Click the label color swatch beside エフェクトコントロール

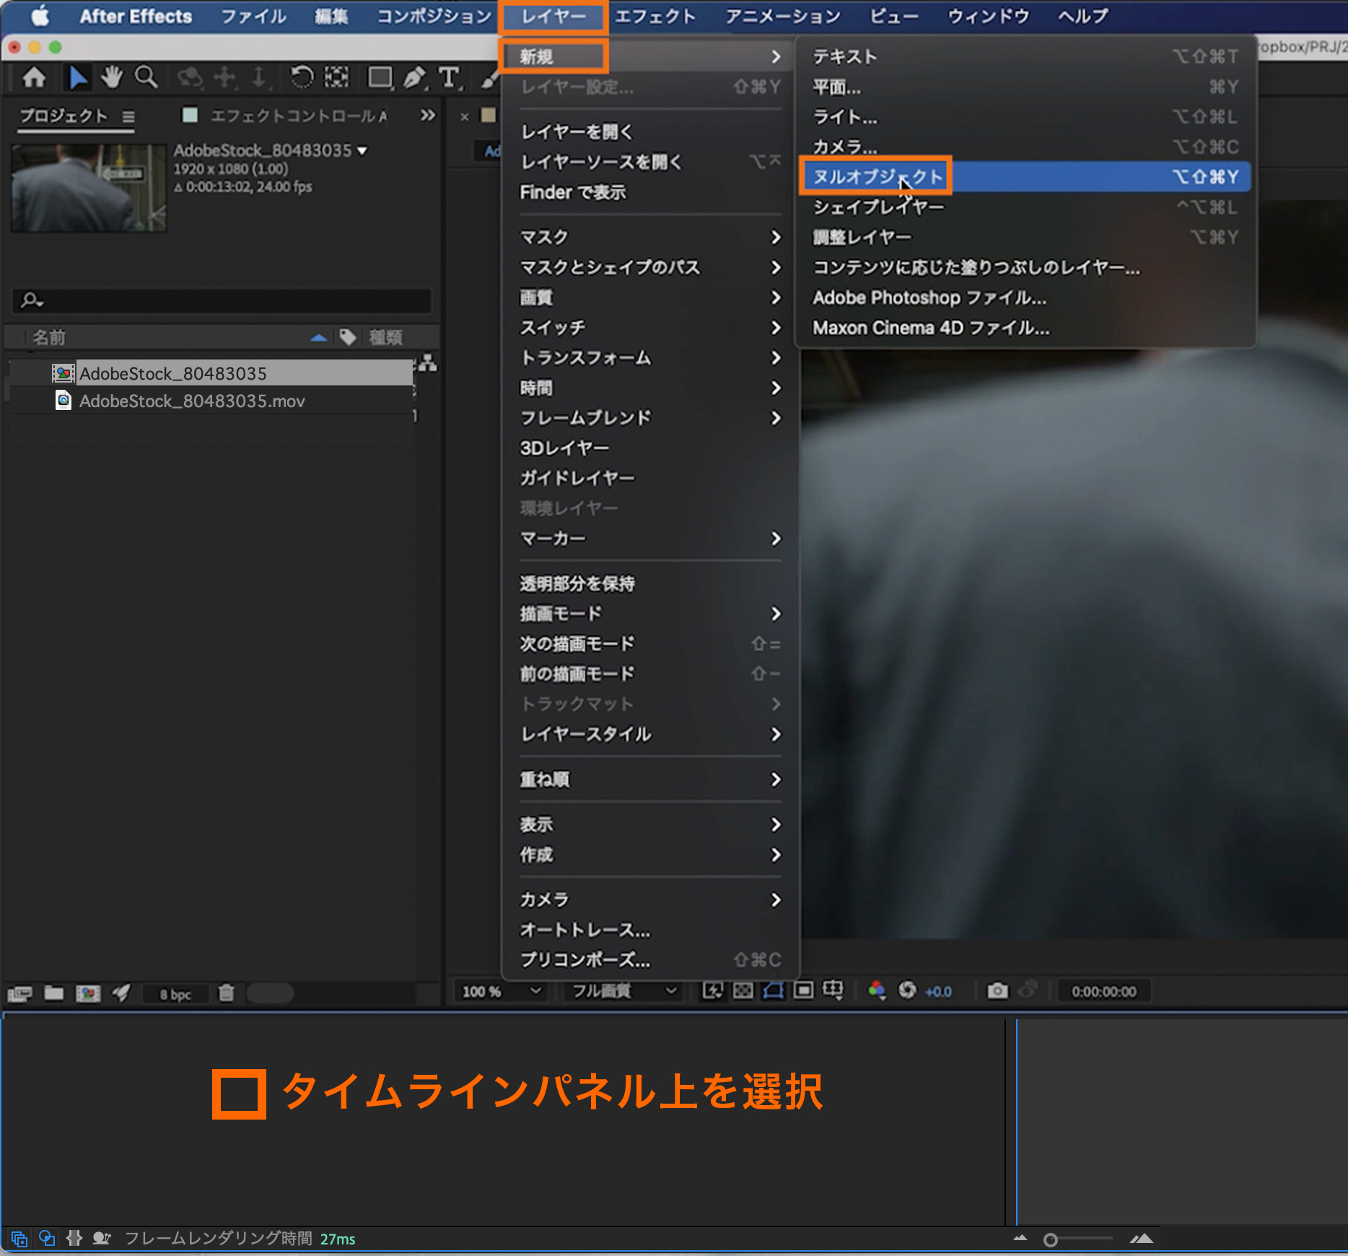(x=190, y=115)
